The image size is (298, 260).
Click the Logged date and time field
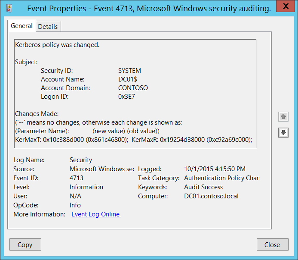pyautogui.click(x=215, y=169)
